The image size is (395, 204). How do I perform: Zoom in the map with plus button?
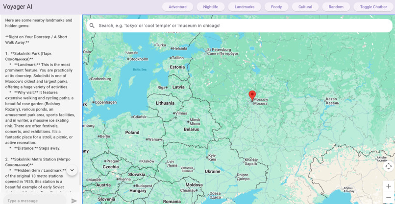point(389,186)
